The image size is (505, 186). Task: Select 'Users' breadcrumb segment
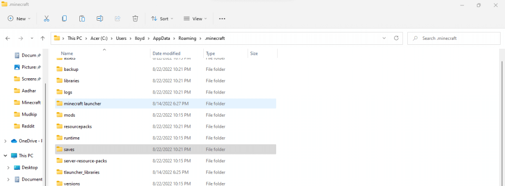coord(121,38)
